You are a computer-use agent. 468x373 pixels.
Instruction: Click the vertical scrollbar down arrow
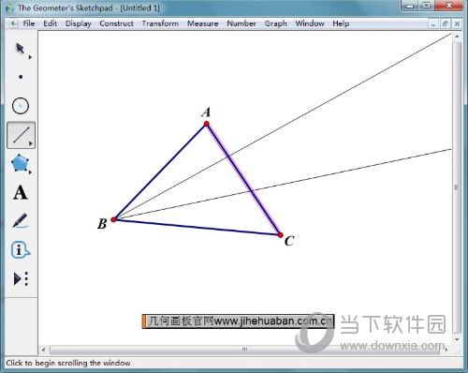pyautogui.click(x=457, y=339)
